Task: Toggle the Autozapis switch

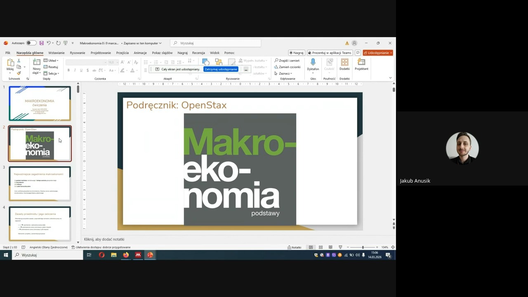Action: tap(31, 43)
